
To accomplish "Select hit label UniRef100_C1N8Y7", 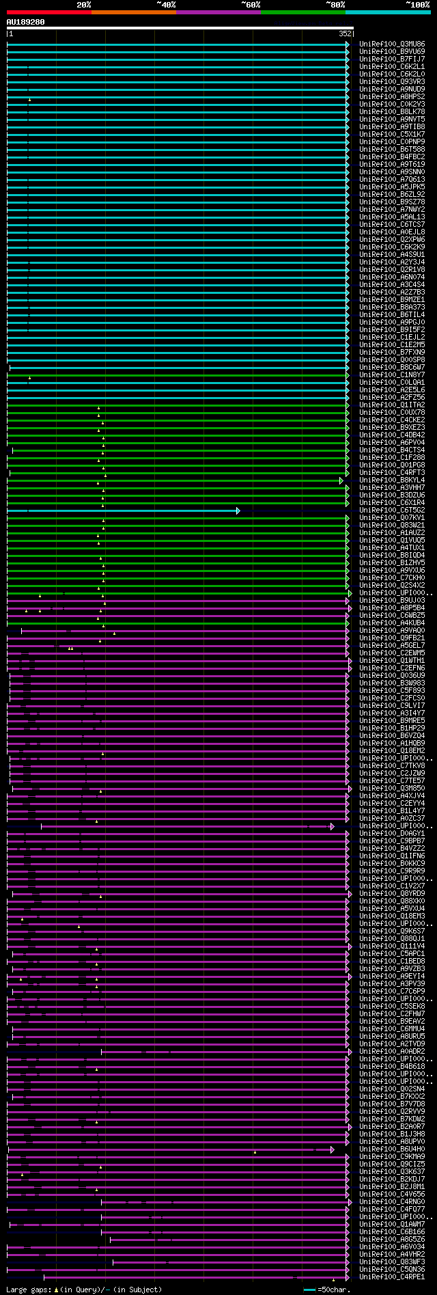I will point(392,374).
